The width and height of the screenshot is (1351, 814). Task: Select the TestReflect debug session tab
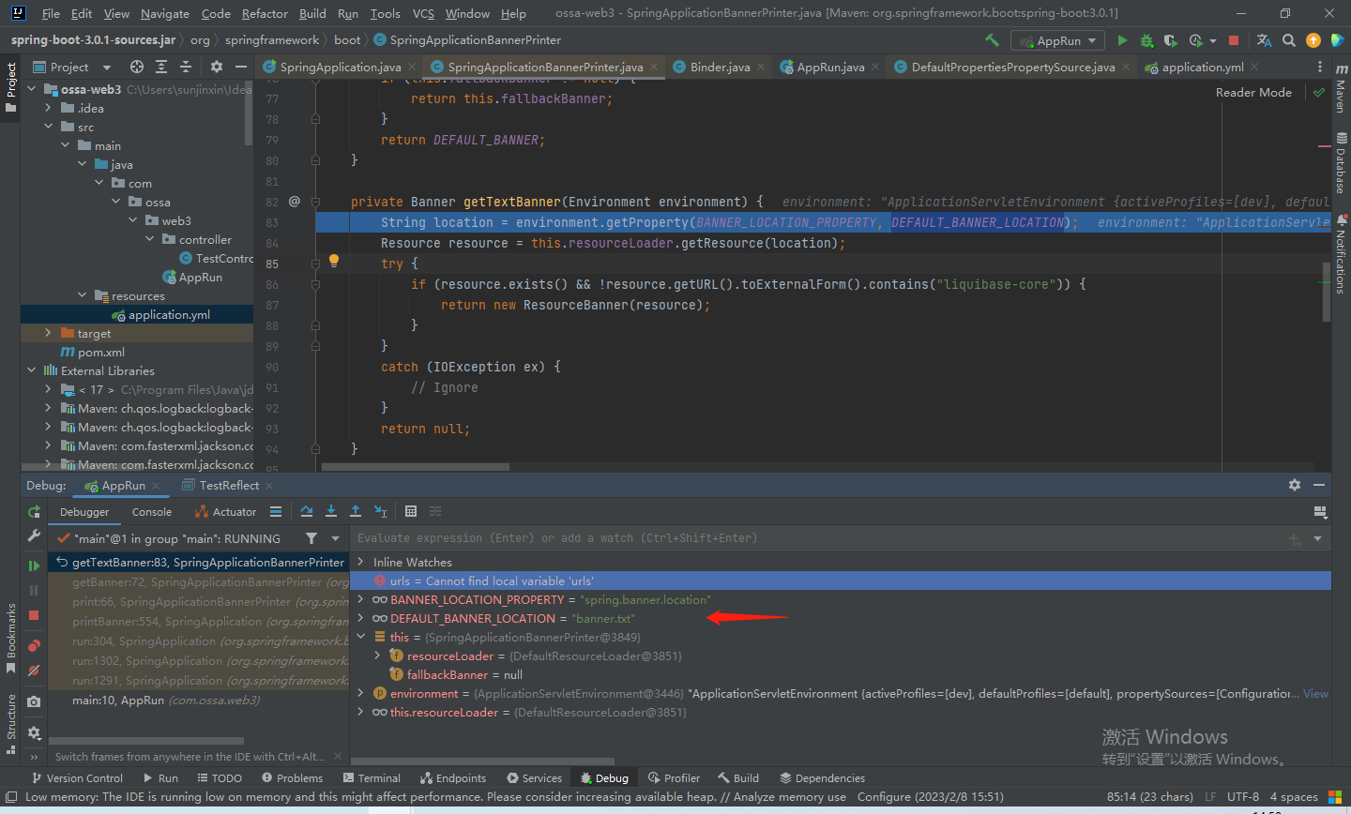(229, 485)
